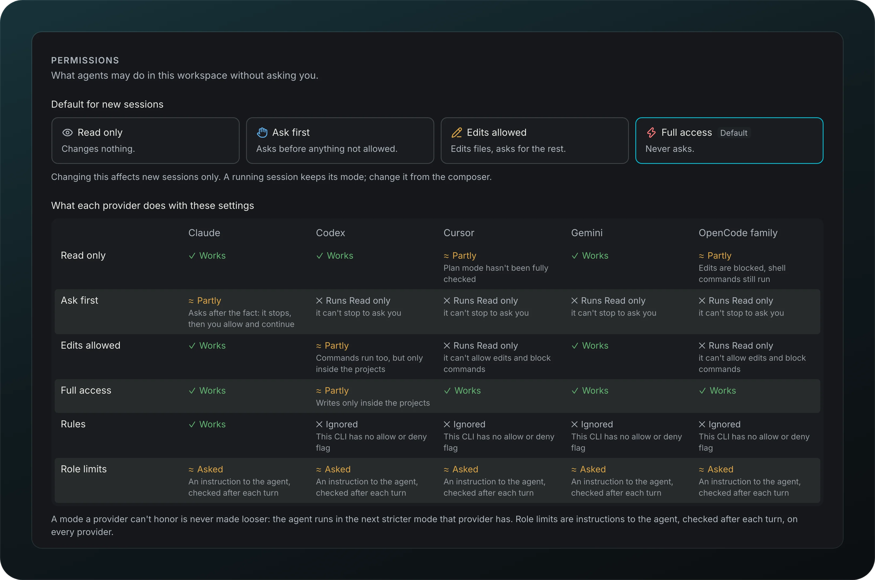Click the Ask first row label in table
The width and height of the screenshot is (875, 580).
click(80, 300)
